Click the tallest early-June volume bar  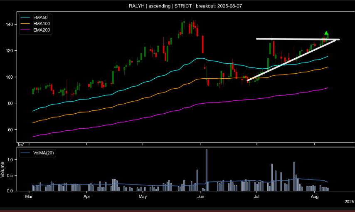pos(207,170)
